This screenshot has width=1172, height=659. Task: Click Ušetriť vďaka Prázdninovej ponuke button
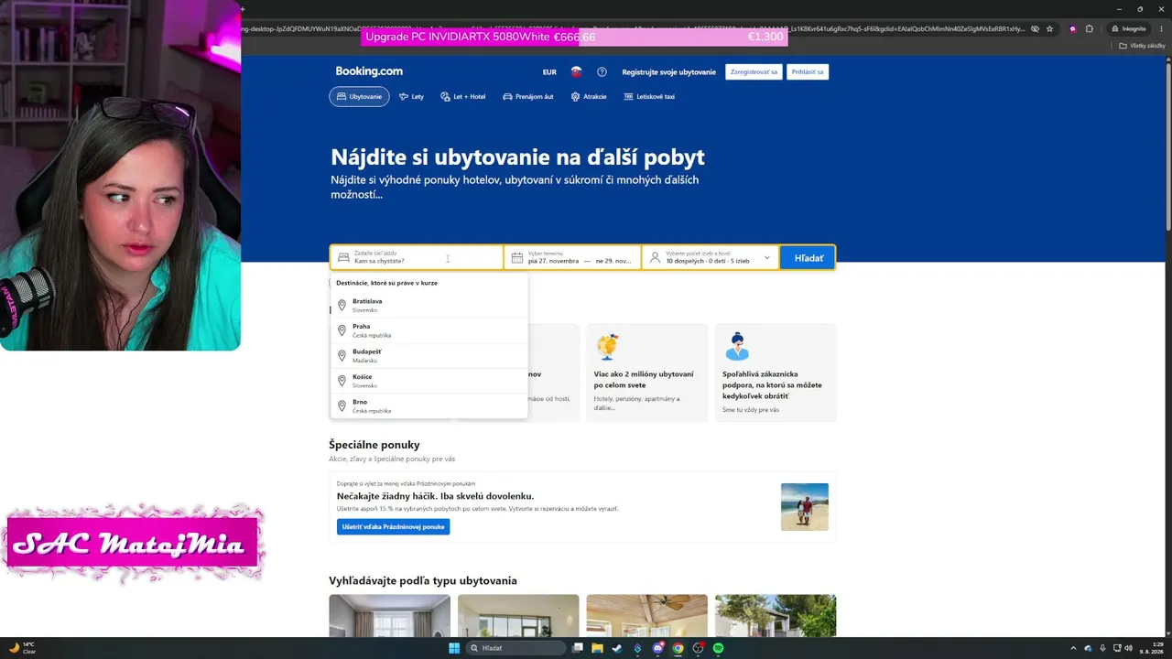pyautogui.click(x=393, y=526)
